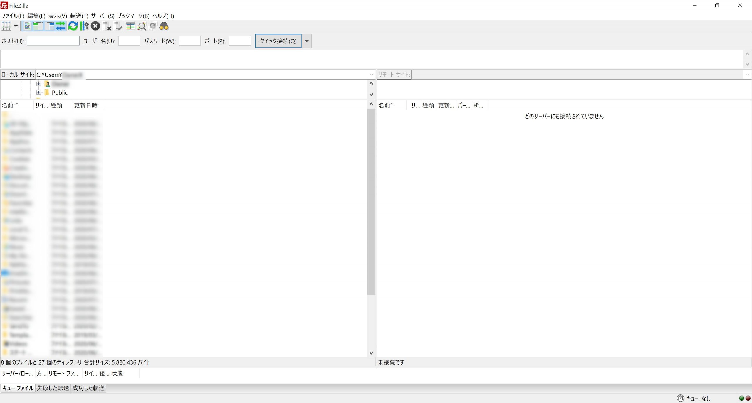
Task: Toggle message log display
Action: (27, 26)
